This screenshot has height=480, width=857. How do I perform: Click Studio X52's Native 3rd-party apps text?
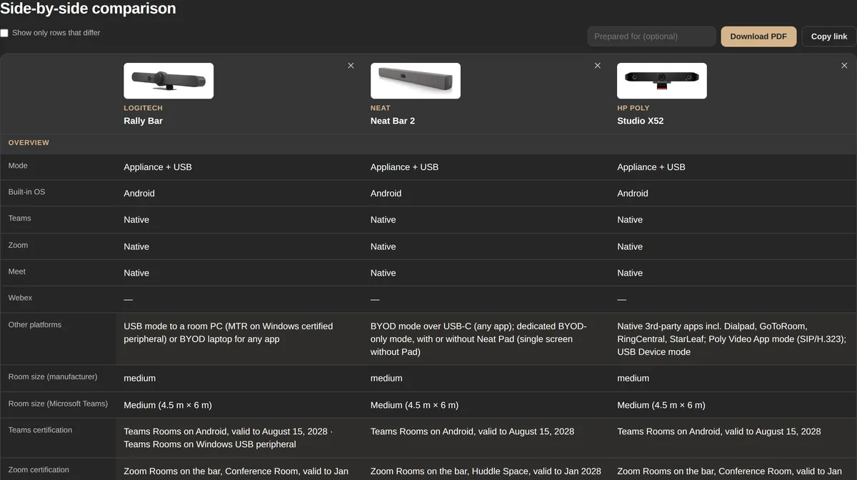pyautogui.click(x=731, y=339)
